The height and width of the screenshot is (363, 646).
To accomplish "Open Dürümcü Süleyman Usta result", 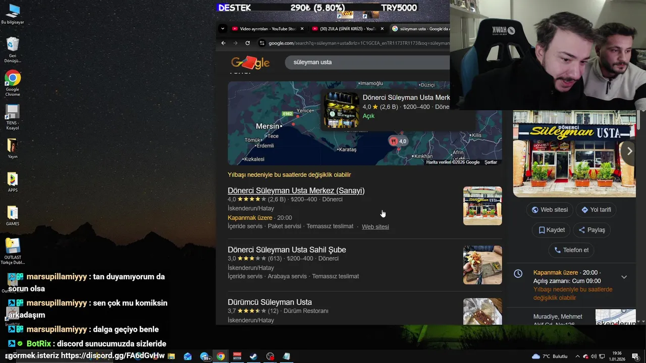I will [x=270, y=302].
